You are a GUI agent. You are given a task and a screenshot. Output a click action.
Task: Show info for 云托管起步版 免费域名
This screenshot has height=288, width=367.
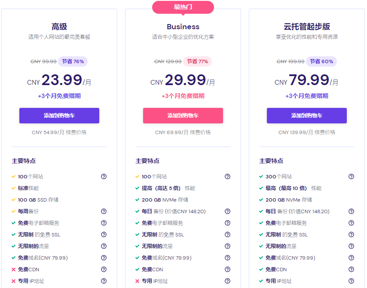click(x=351, y=258)
